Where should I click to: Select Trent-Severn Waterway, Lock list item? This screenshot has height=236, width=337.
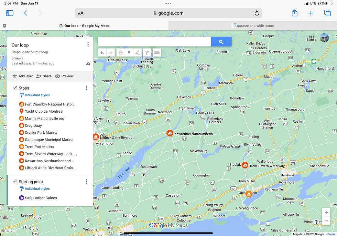tap(50, 154)
